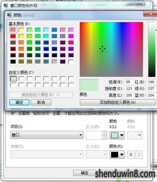Close the 窗口颜色和外观 window
The image size is (157, 182).
(143, 4)
